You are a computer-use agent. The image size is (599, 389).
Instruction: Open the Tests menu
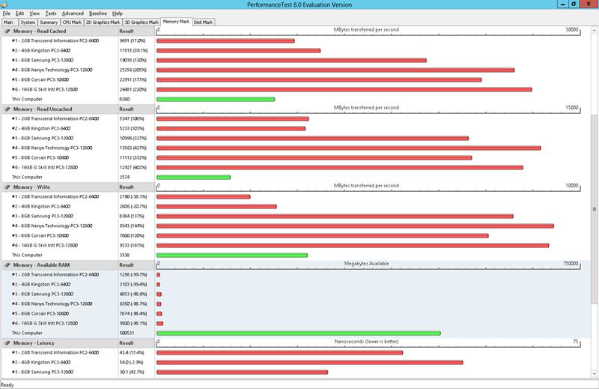[x=51, y=13]
